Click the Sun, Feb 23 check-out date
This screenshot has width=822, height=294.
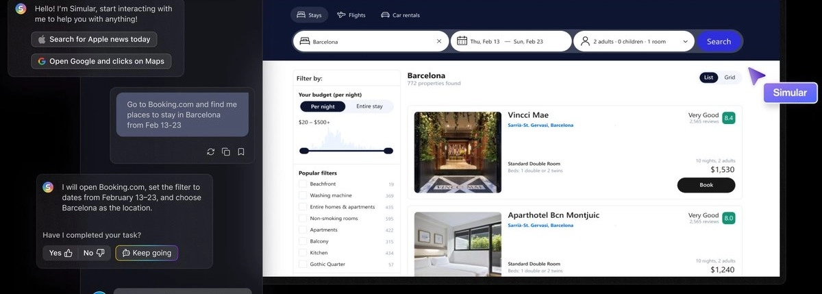point(528,42)
